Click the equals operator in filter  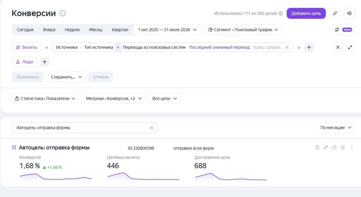(x=118, y=47)
